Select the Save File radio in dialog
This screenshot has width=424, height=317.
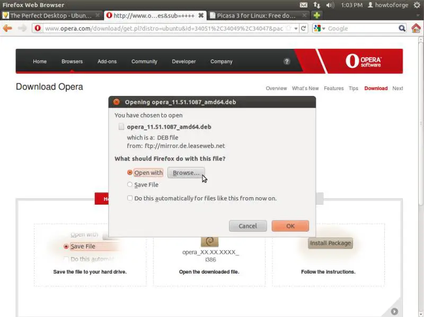[x=130, y=184]
